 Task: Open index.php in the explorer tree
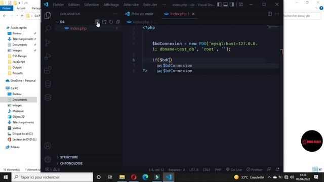click(x=78, y=28)
